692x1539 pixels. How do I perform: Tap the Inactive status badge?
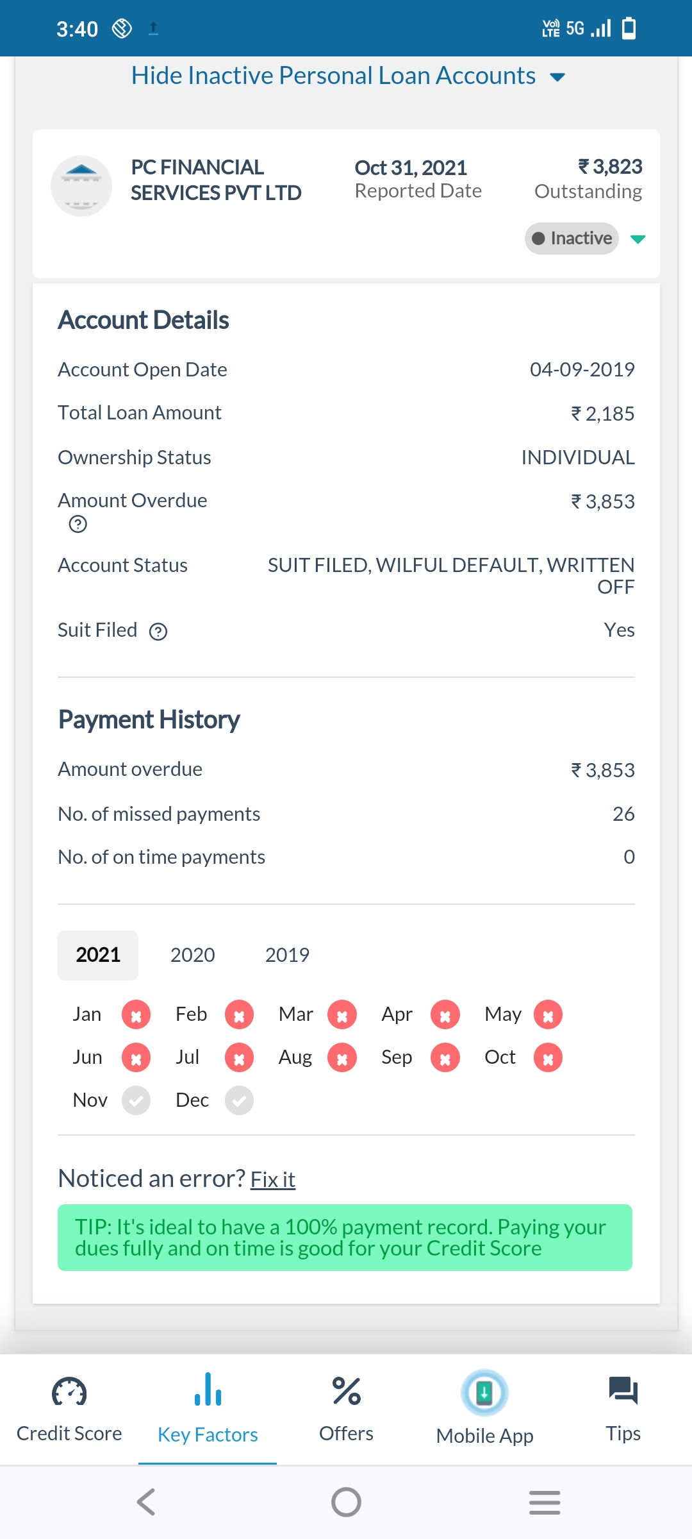click(x=572, y=239)
